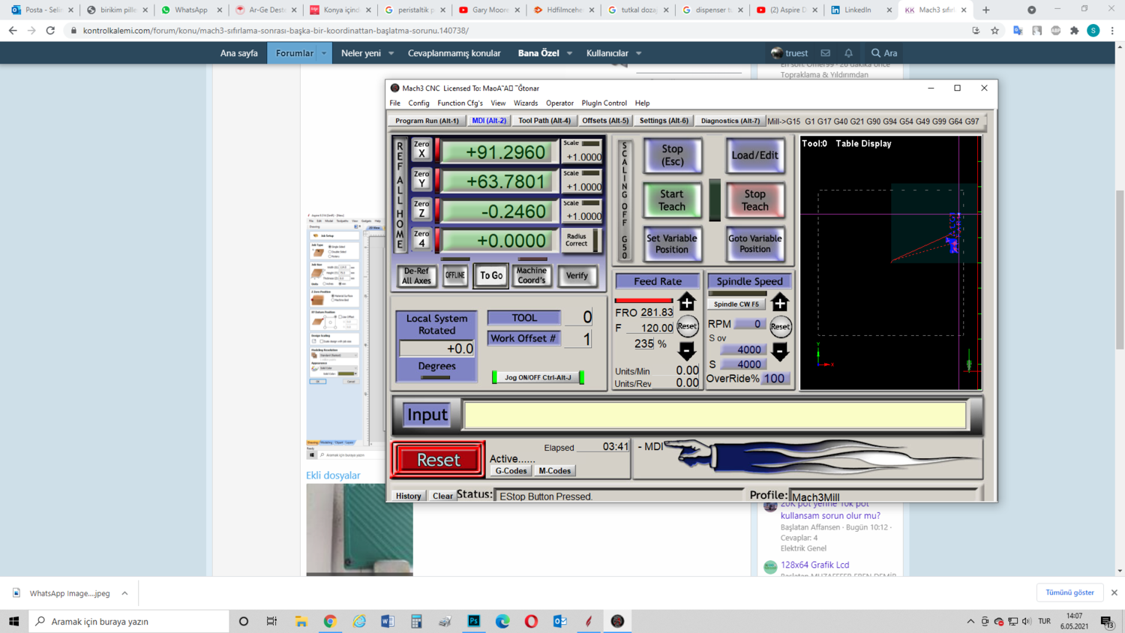This screenshot has height=633, width=1125.
Task: Expand the Bana Özel dropdown arrow
Action: pyautogui.click(x=569, y=53)
